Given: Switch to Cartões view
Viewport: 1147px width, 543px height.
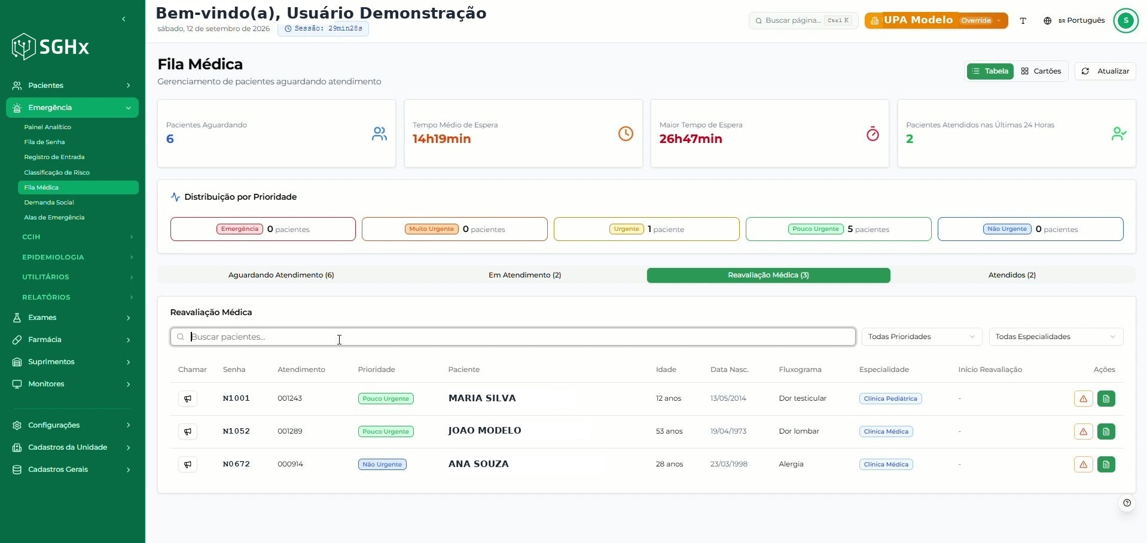Looking at the screenshot, I should (x=1041, y=71).
